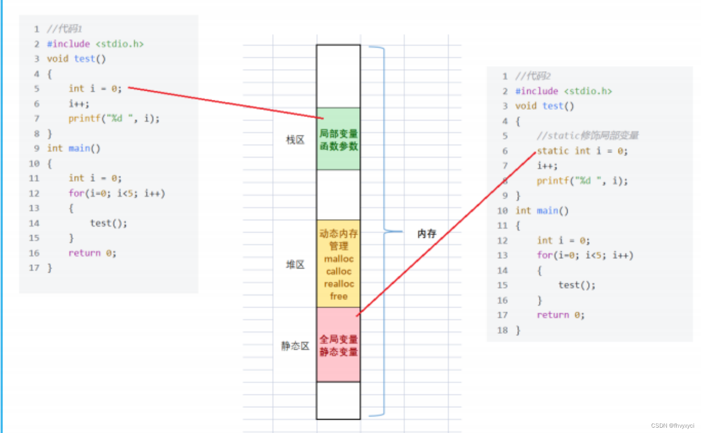Screen dimensions: 701x433
Task: Click the yellow 动态内存管理 heap block
Action: click(x=338, y=263)
